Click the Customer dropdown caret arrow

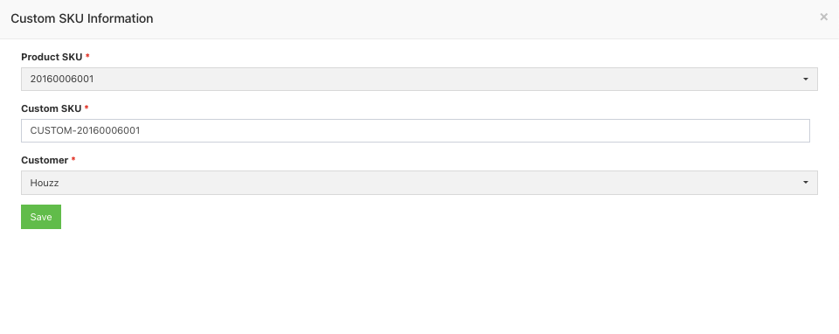pos(805,183)
